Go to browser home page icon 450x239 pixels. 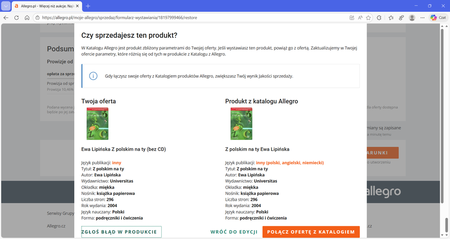click(x=27, y=18)
